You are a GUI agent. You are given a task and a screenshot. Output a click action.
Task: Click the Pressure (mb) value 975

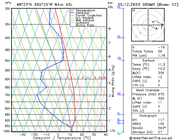pos(161,94)
